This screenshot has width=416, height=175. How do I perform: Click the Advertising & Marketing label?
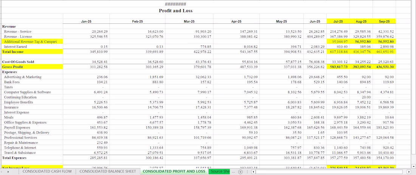click(23, 77)
